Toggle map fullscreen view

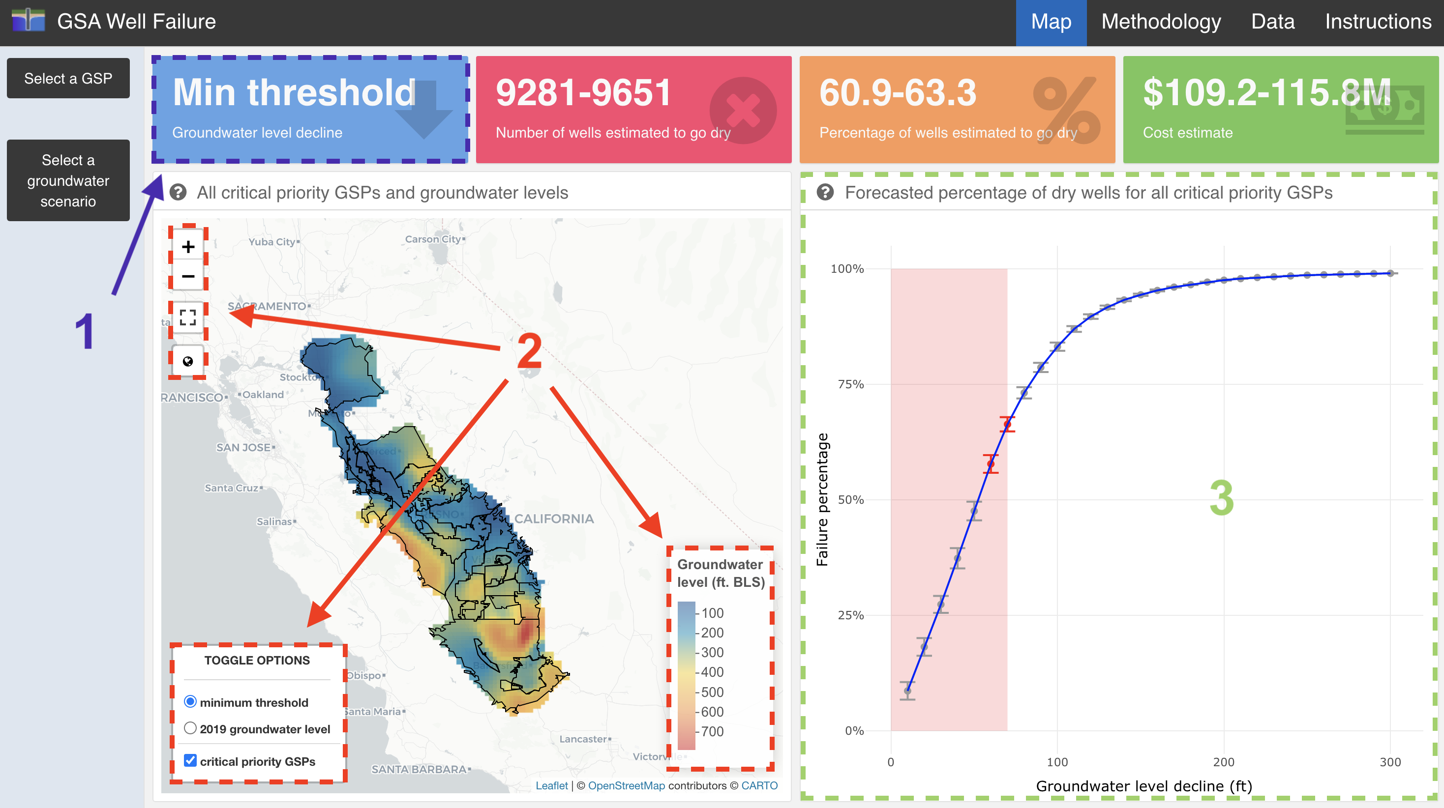188,317
